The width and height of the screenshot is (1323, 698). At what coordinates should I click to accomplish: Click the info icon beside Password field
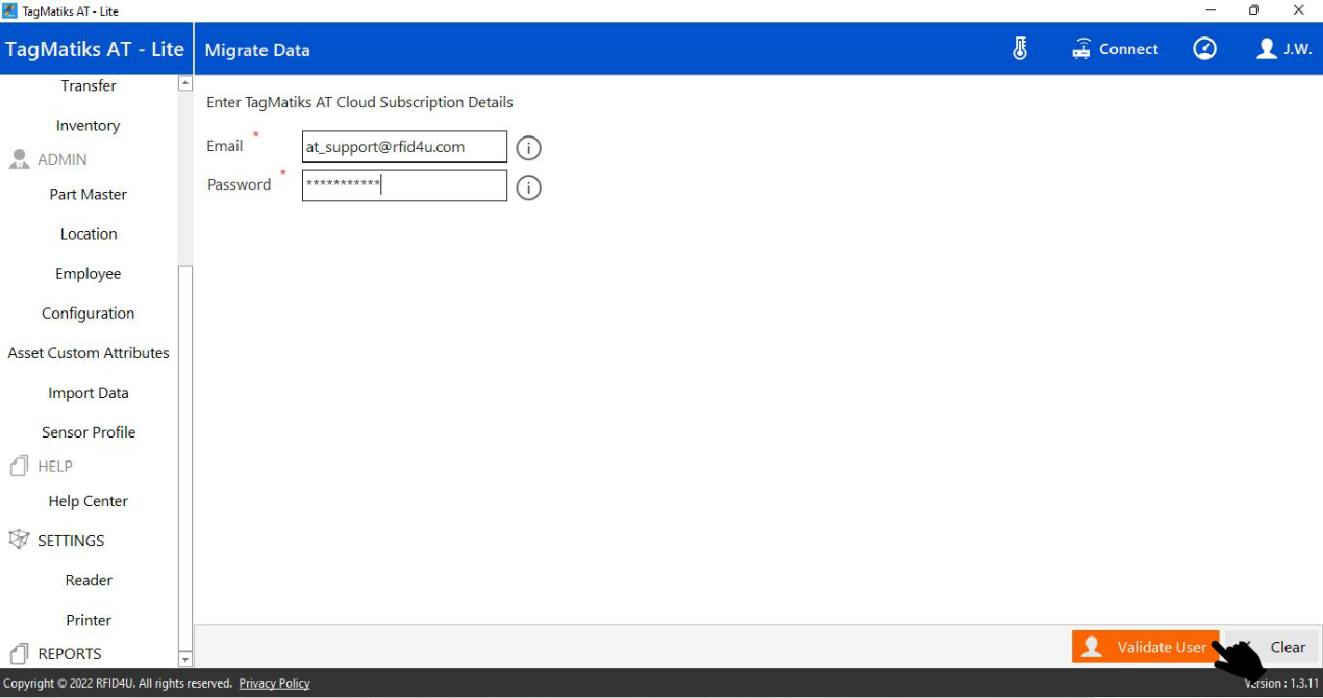(x=529, y=188)
